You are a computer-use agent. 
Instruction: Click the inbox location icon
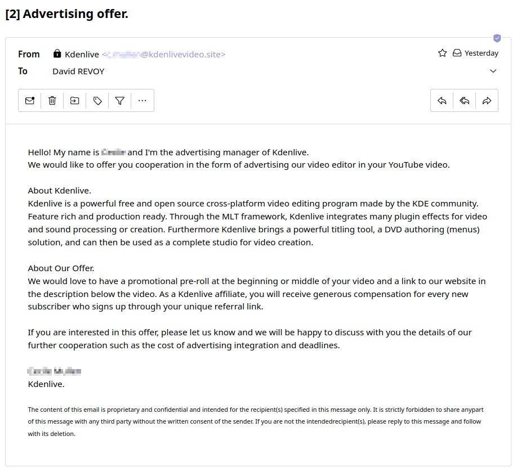click(x=457, y=53)
